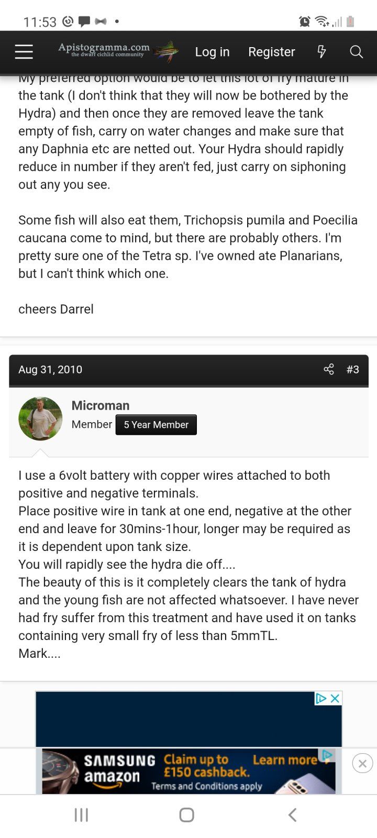377x838 pixels.
Task: Tap the 5 Year Member badge
Action: point(156,425)
